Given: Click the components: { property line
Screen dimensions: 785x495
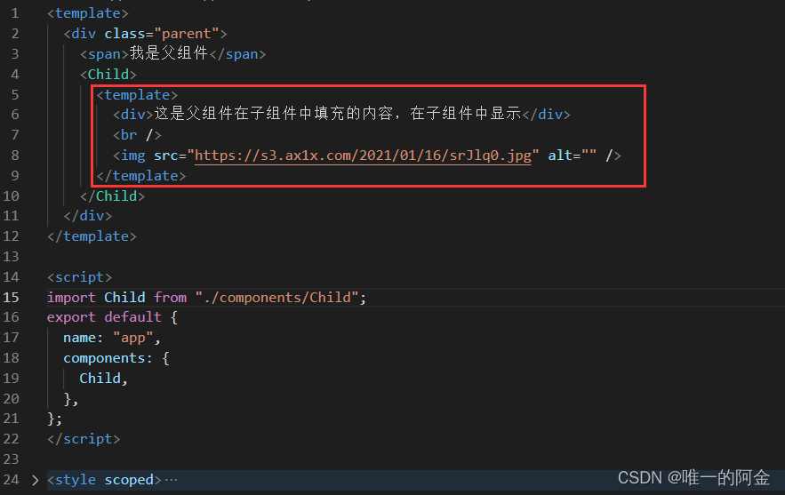Looking at the screenshot, I should pyautogui.click(x=116, y=358).
